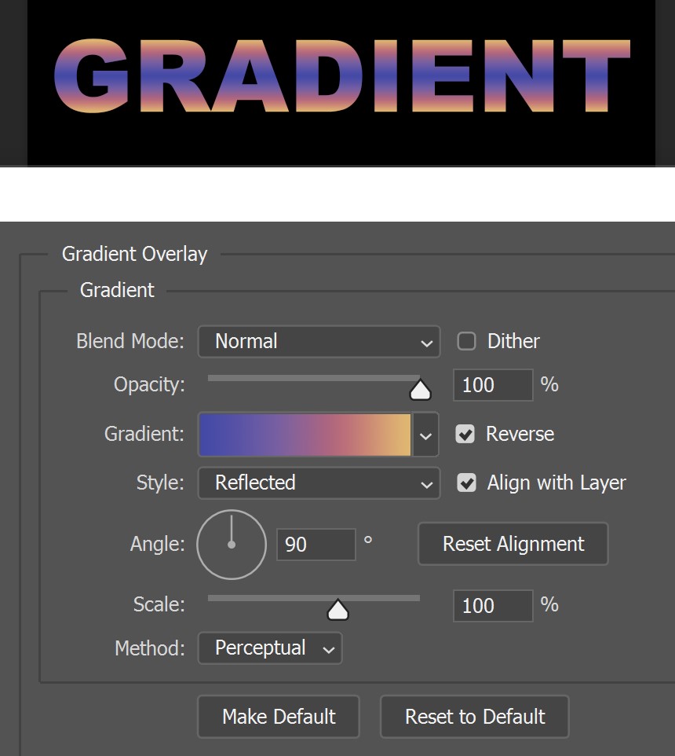Click the Reset Alignment button
The height and width of the screenshot is (756, 675).
coord(513,544)
